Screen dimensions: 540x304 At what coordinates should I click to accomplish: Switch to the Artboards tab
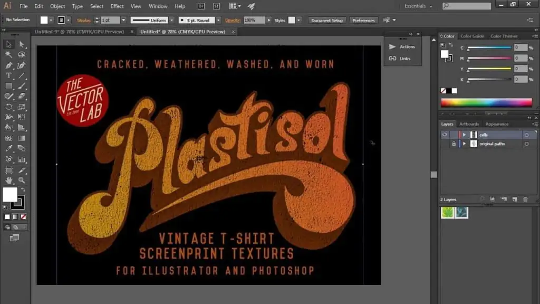(x=469, y=124)
